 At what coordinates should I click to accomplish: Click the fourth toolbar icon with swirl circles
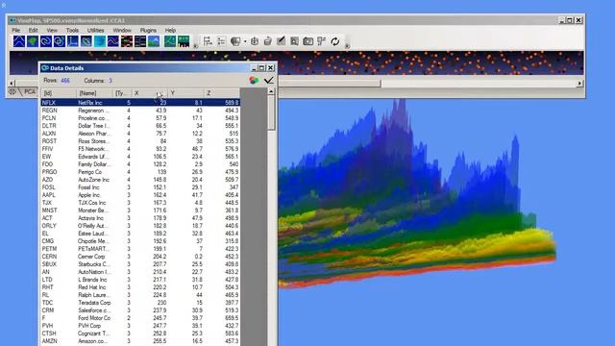tap(60, 41)
